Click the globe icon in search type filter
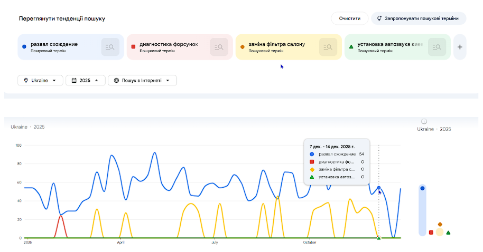Screen dimensions: 483x252 tap(116, 81)
